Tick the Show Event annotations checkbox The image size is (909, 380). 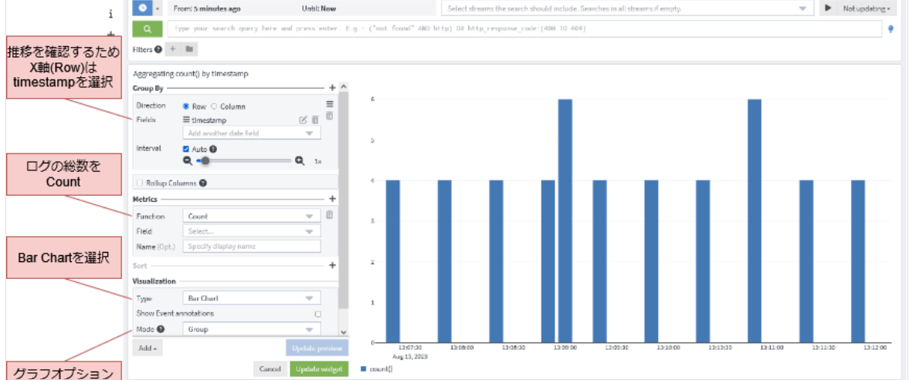pyautogui.click(x=317, y=314)
